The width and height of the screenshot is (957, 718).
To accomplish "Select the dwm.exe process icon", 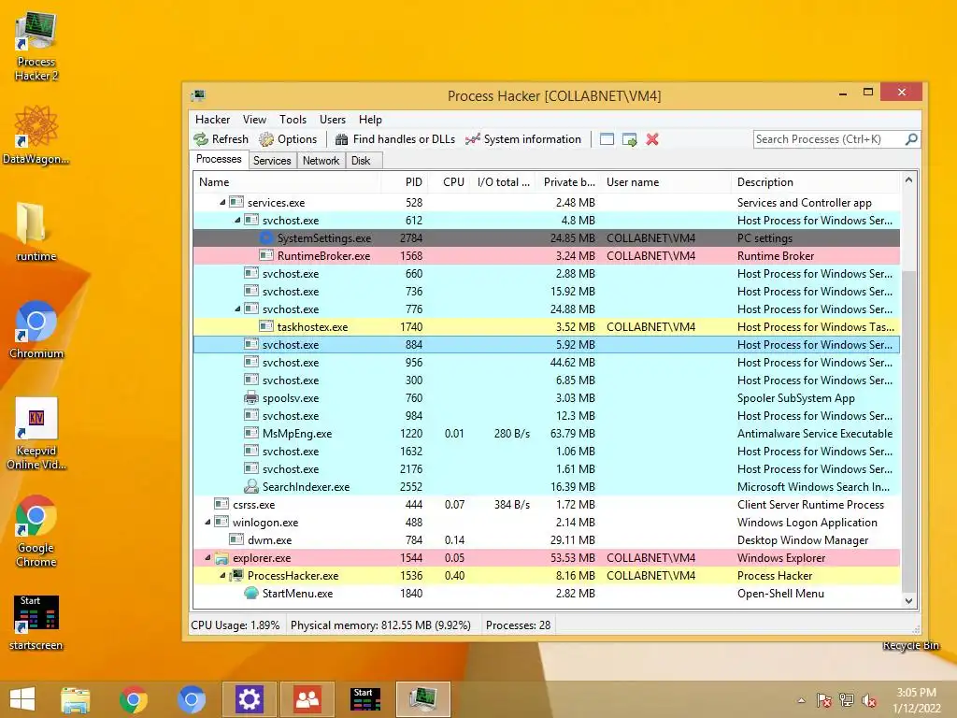I will [x=236, y=539].
